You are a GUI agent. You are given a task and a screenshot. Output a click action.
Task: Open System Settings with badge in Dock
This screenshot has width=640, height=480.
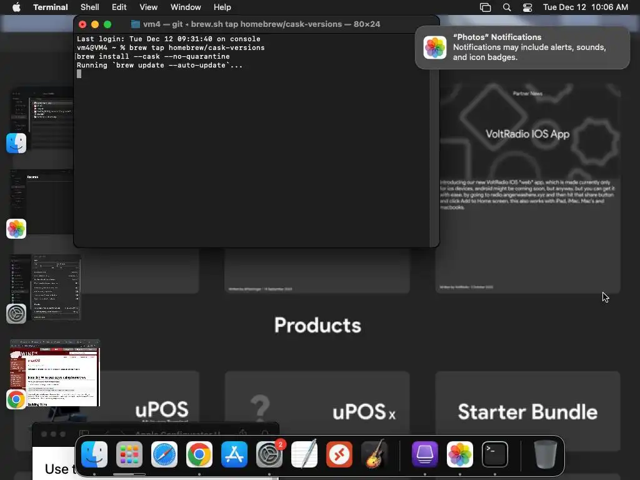click(x=269, y=454)
